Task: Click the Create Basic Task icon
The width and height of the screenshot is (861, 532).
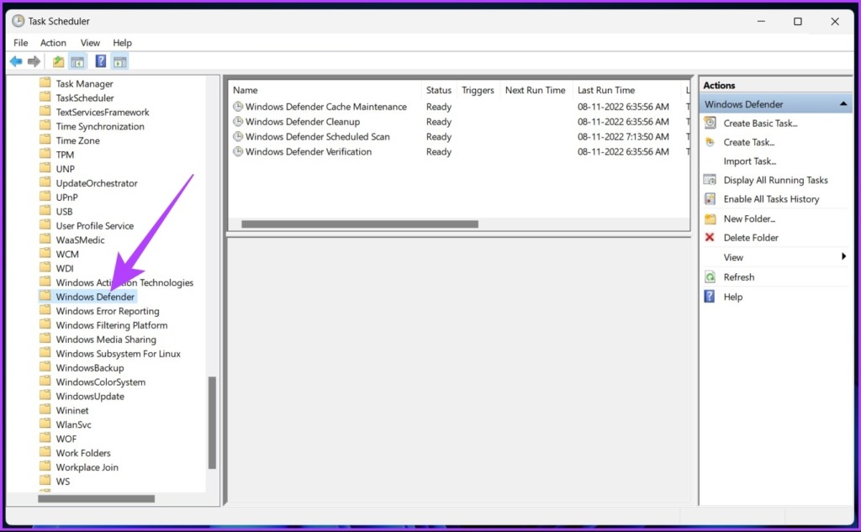Action: [x=710, y=123]
